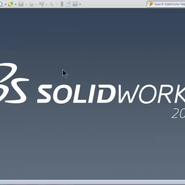Open the New document dropdown arrow
Viewport: 185px width, 185px height.
click(6, 4)
